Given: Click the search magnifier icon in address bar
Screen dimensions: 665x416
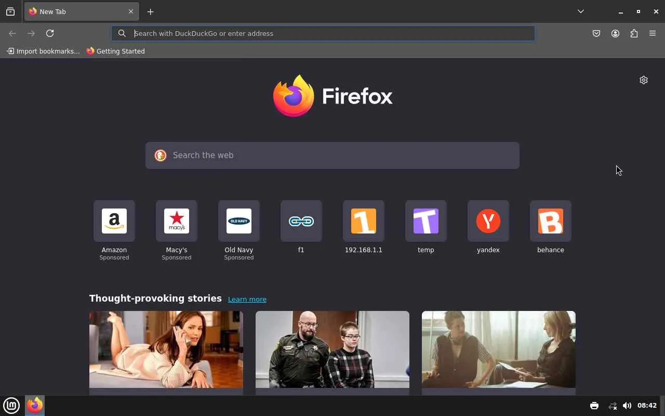Looking at the screenshot, I should pyautogui.click(x=122, y=33).
